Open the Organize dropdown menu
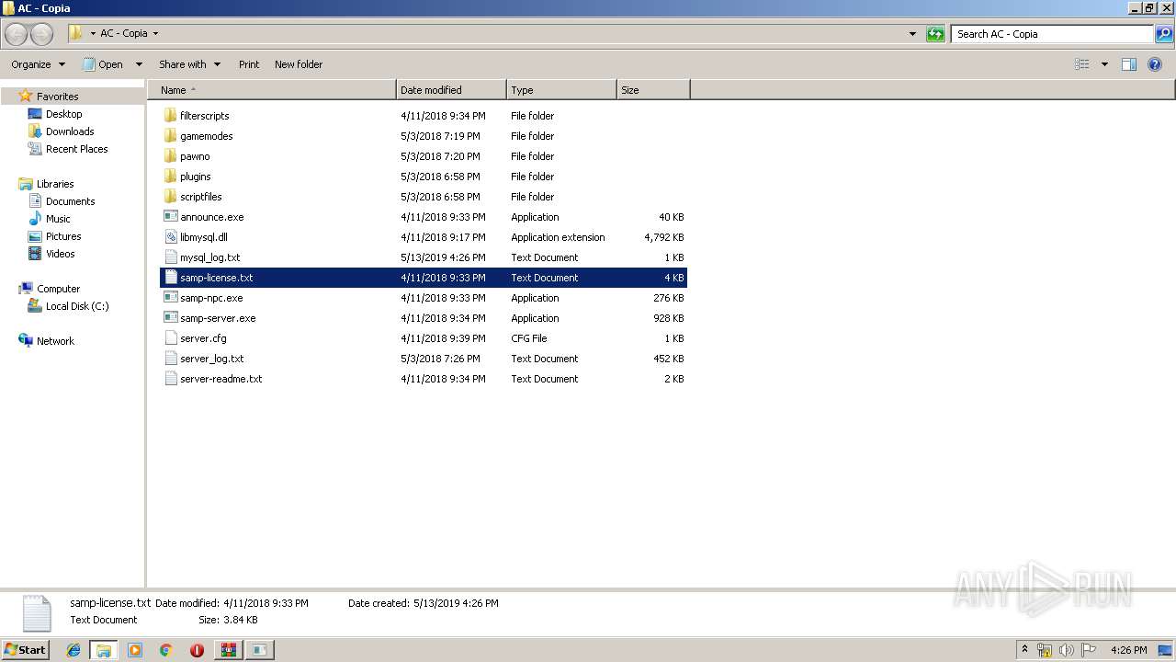Screen dimensions: 1176x662 38,64
